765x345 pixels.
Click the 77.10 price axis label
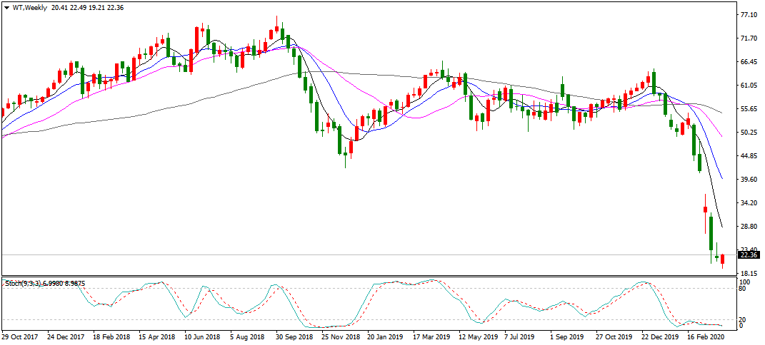tap(749, 14)
